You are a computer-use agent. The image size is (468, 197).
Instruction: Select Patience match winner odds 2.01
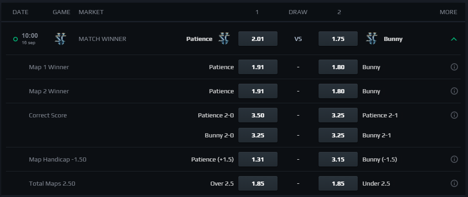click(258, 39)
